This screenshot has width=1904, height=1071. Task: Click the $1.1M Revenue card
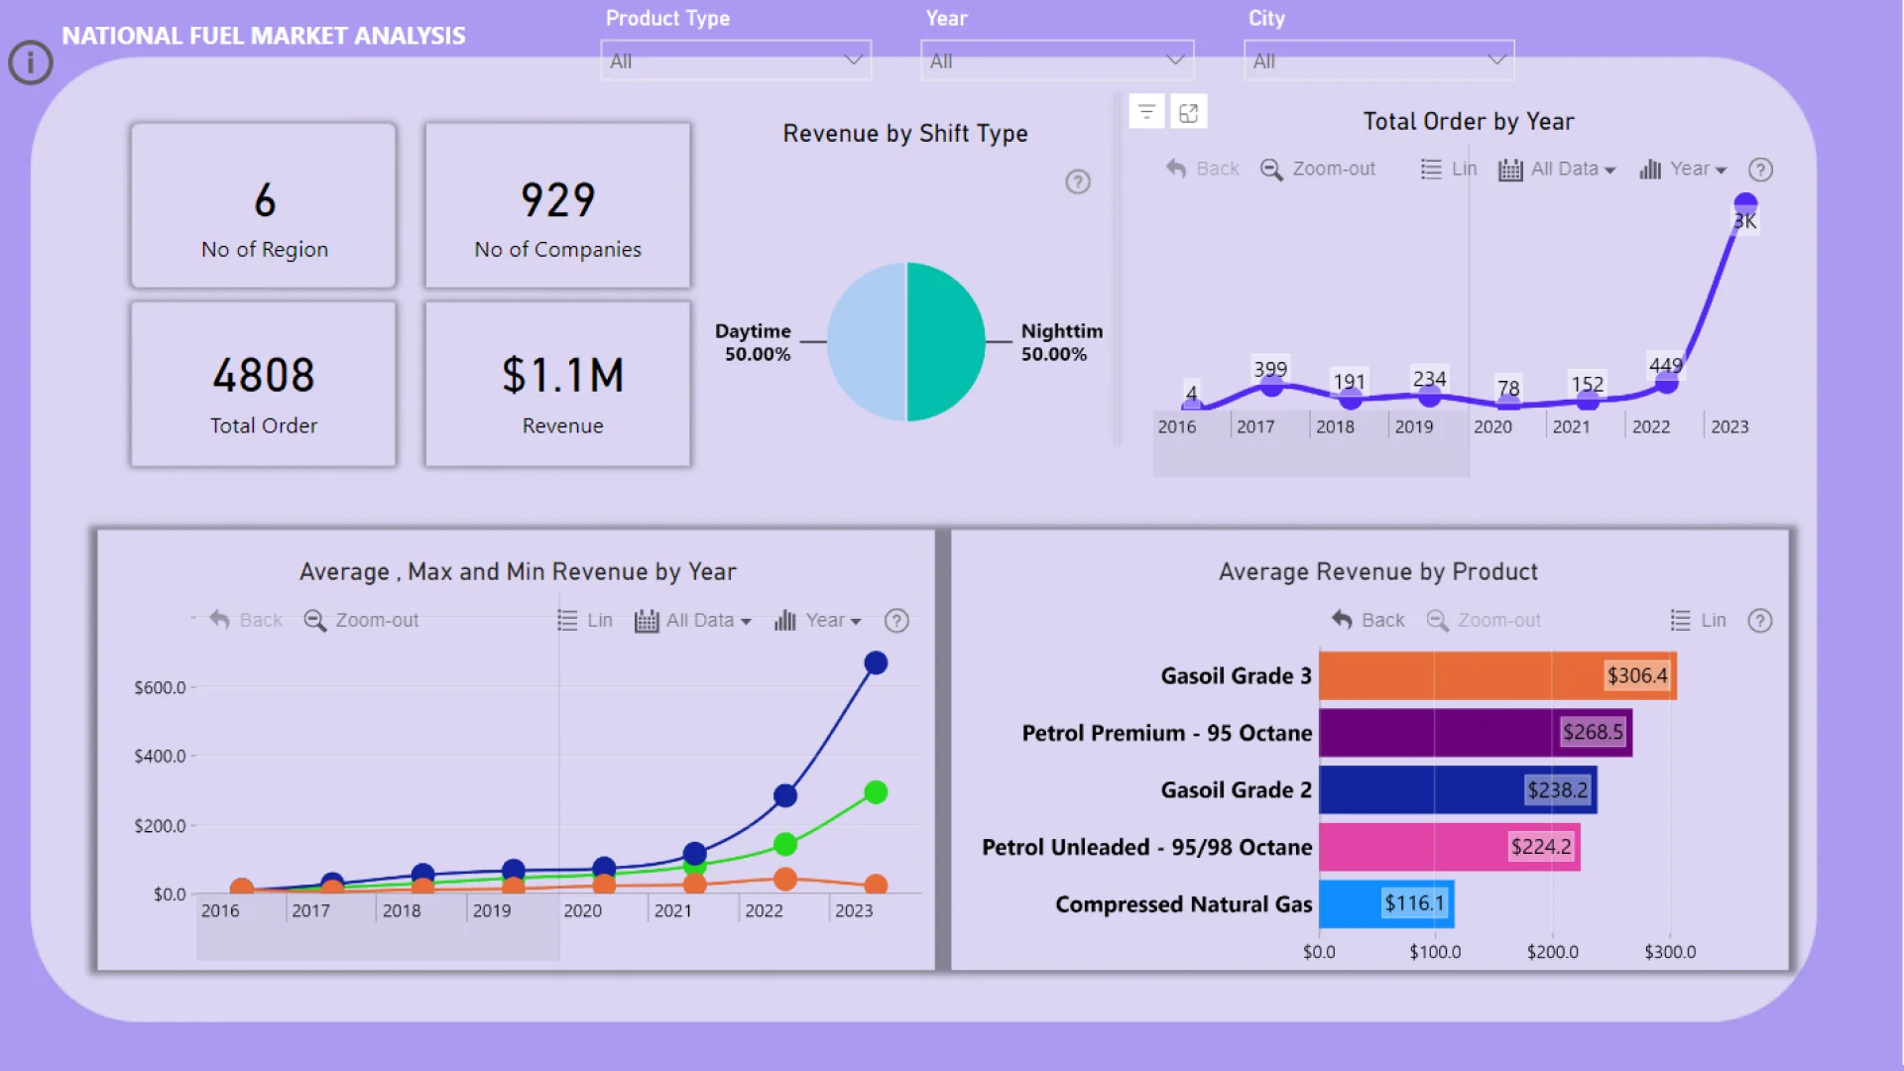point(557,385)
